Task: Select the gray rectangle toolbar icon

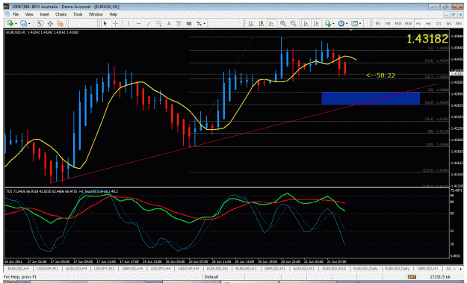Action: coord(189,23)
